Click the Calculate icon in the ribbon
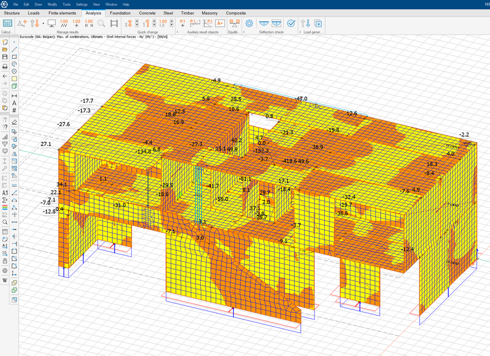The width and height of the screenshot is (490, 356). (x=8, y=23)
